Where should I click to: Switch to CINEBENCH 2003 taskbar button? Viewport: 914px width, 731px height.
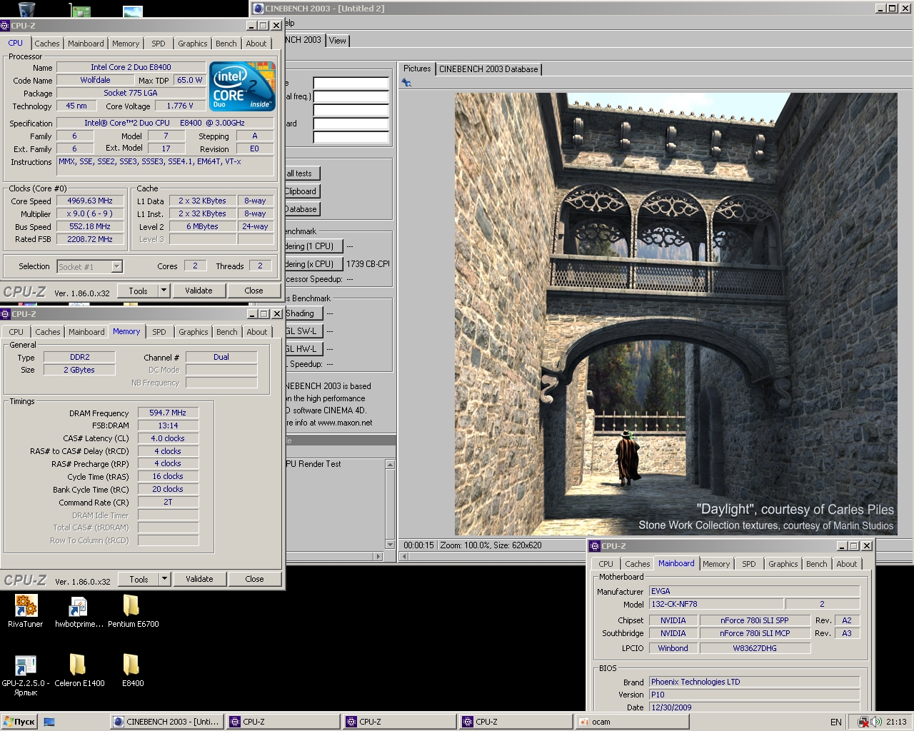pyautogui.click(x=166, y=722)
